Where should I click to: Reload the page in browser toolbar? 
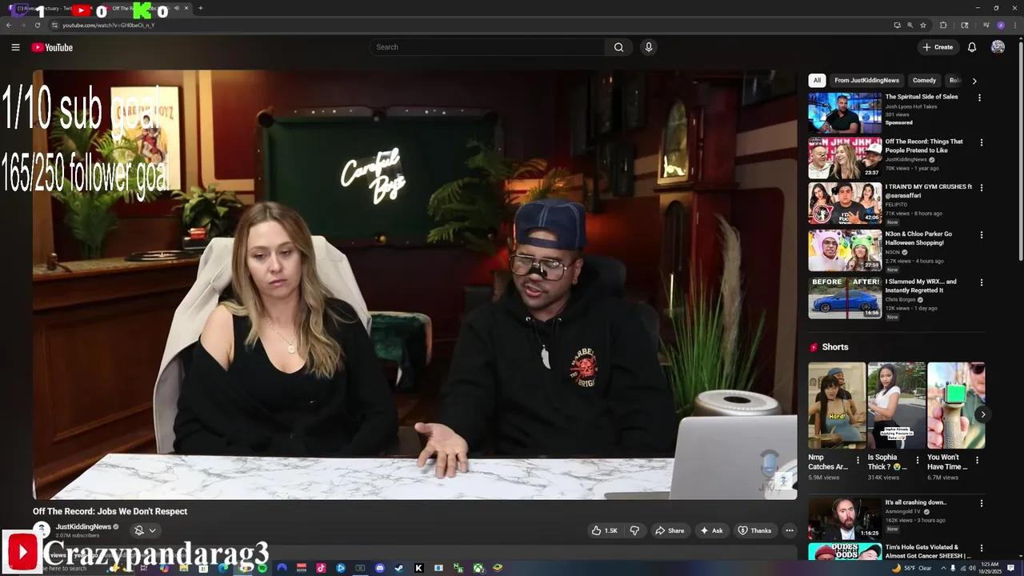pyautogui.click(x=37, y=25)
